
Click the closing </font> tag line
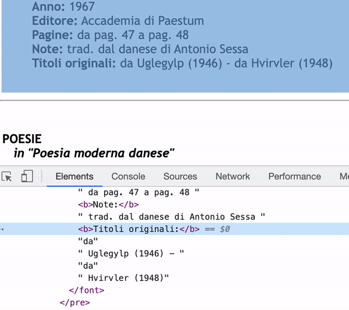pyautogui.click(x=87, y=290)
